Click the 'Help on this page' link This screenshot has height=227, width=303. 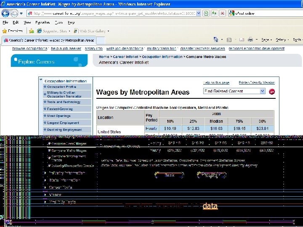(x=216, y=83)
